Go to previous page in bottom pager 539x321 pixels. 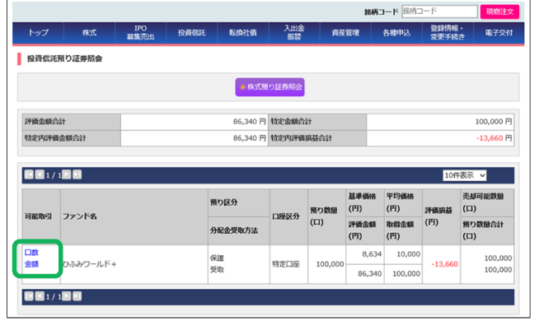[x=40, y=296]
